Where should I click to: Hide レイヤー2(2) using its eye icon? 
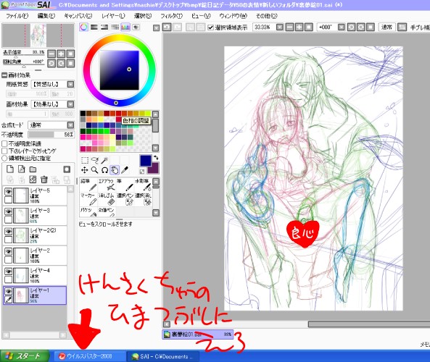coord(9,232)
